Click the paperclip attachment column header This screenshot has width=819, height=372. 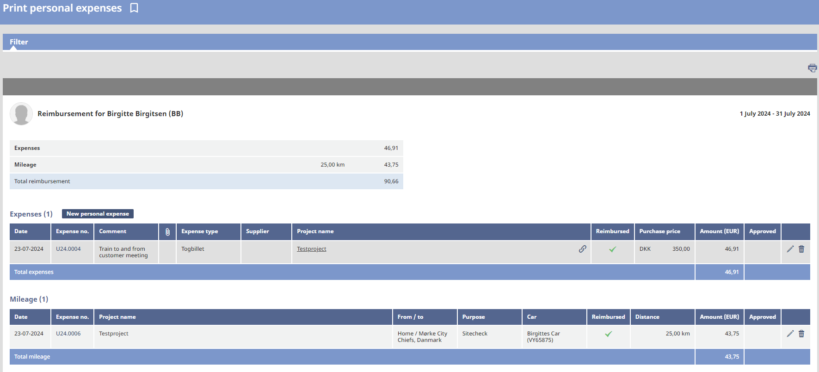click(167, 232)
